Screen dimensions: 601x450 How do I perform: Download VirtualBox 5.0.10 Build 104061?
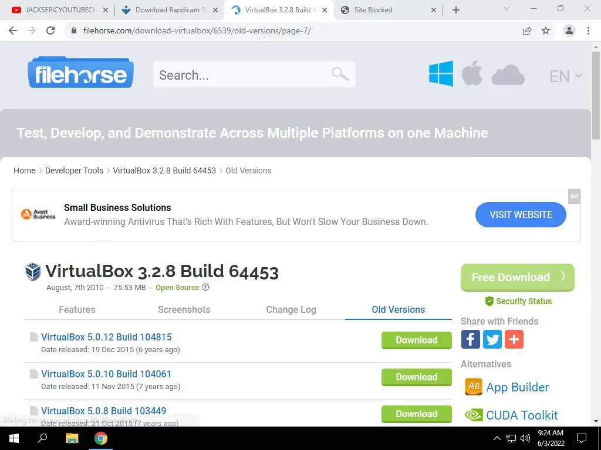(416, 377)
